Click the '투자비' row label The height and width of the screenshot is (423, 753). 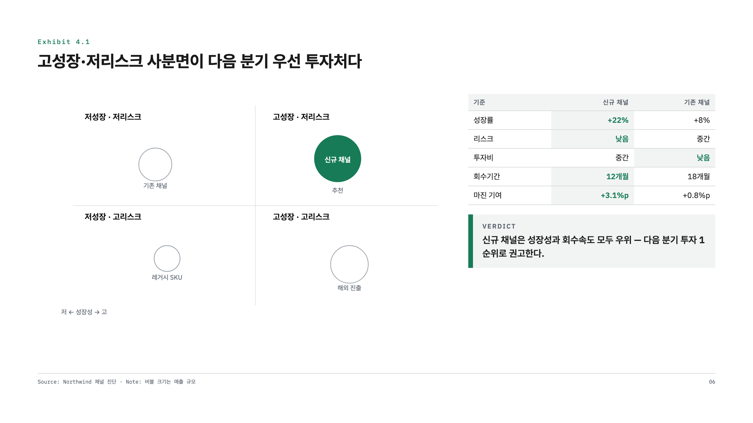point(484,158)
